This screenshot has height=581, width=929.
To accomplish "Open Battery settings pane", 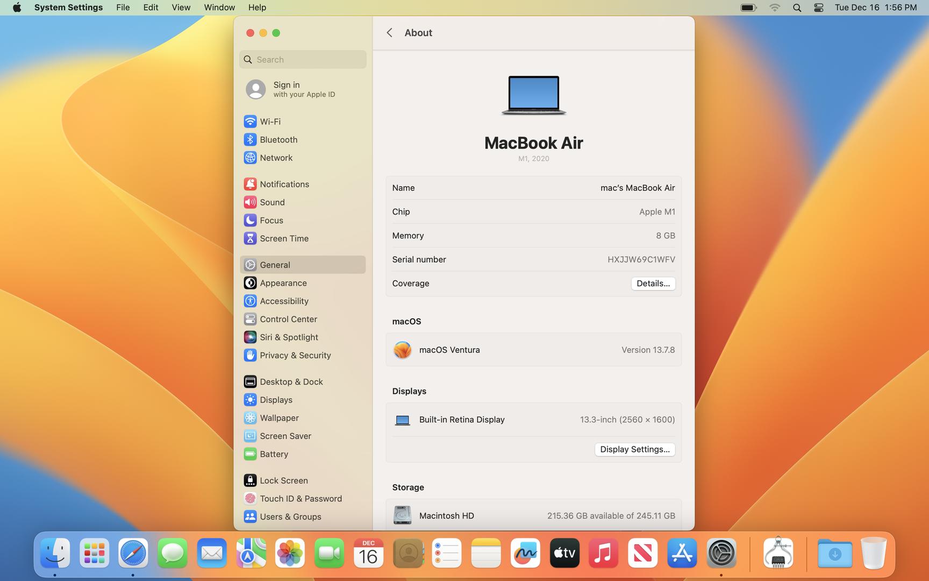I will 273,454.
